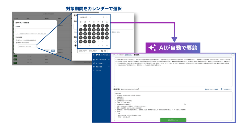Pick December 18 in the calendar
Image resolution: width=248 pixels, height=132 pixels.
pyautogui.click(x=98, y=34)
